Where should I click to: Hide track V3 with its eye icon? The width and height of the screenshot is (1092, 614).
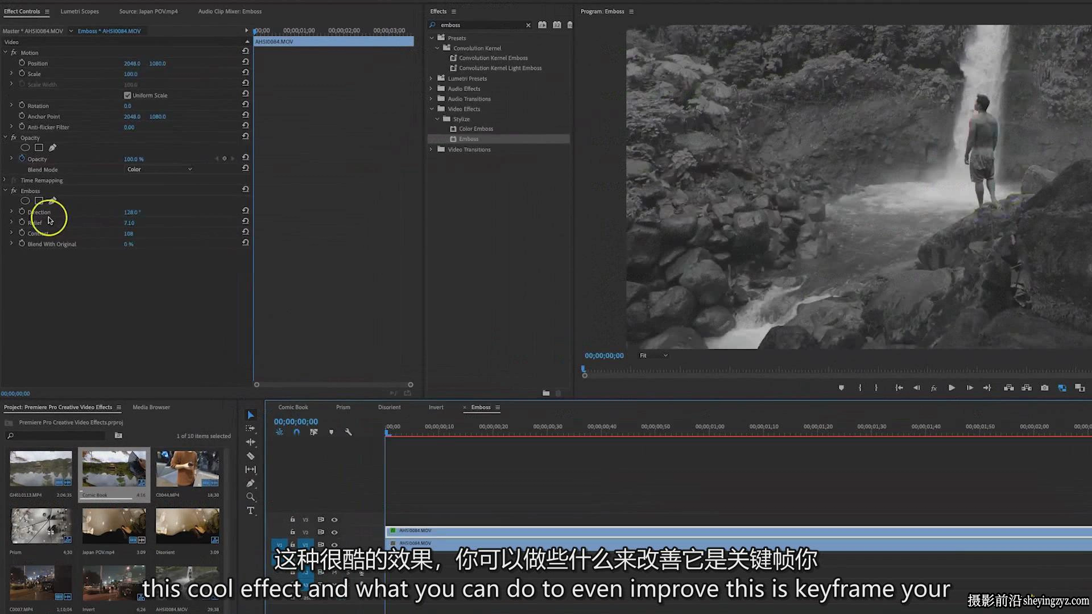[334, 520]
